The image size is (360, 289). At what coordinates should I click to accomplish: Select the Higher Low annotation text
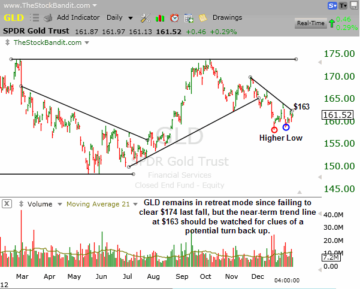click(x=281, y=138)
